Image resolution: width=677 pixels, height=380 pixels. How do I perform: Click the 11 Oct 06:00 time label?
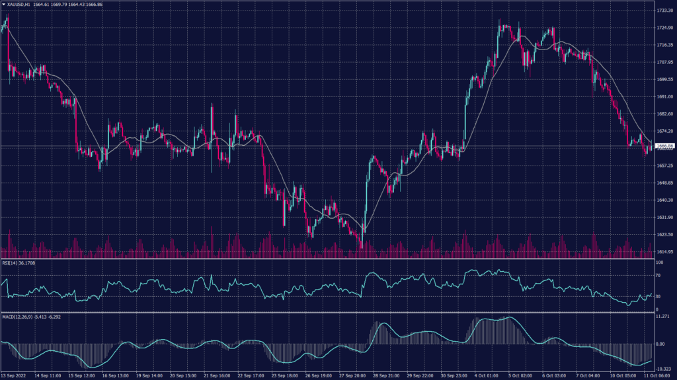click(x=657, y=375)
